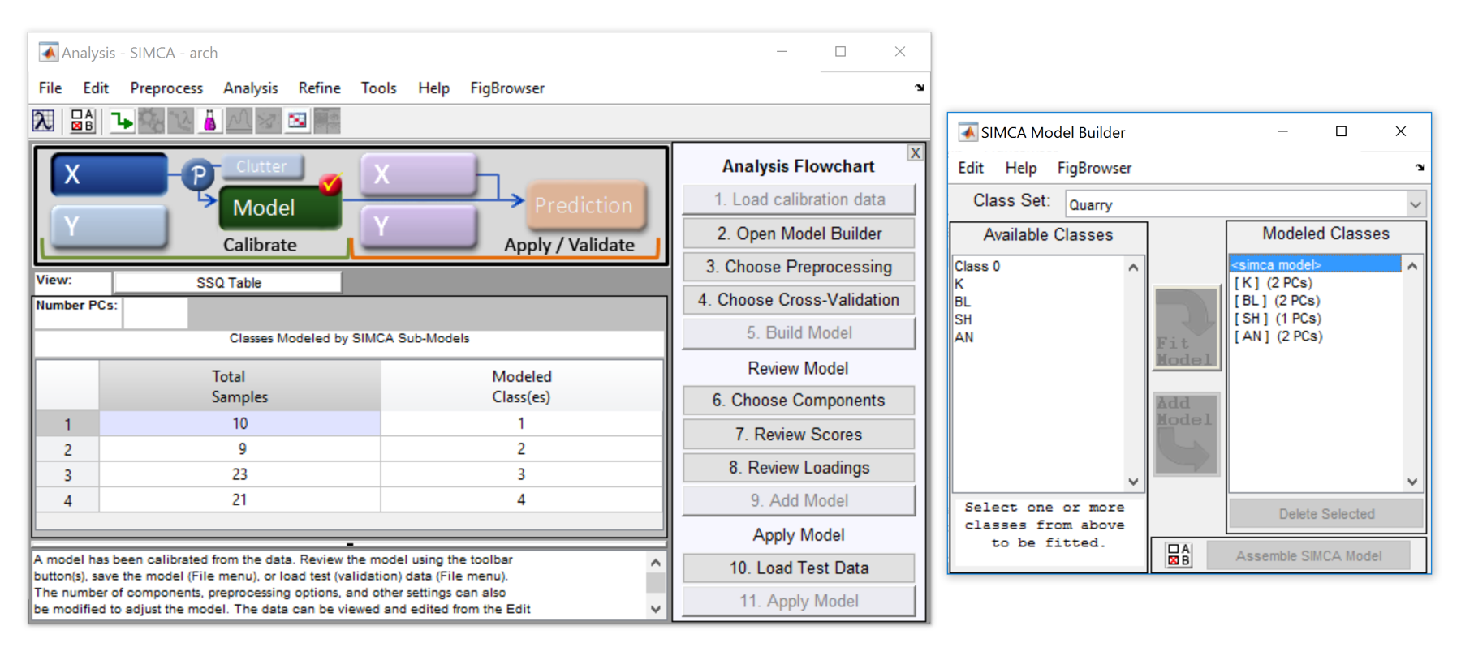Click the Load Test Data button
The image size is (1461, 660).
[799, 568]
